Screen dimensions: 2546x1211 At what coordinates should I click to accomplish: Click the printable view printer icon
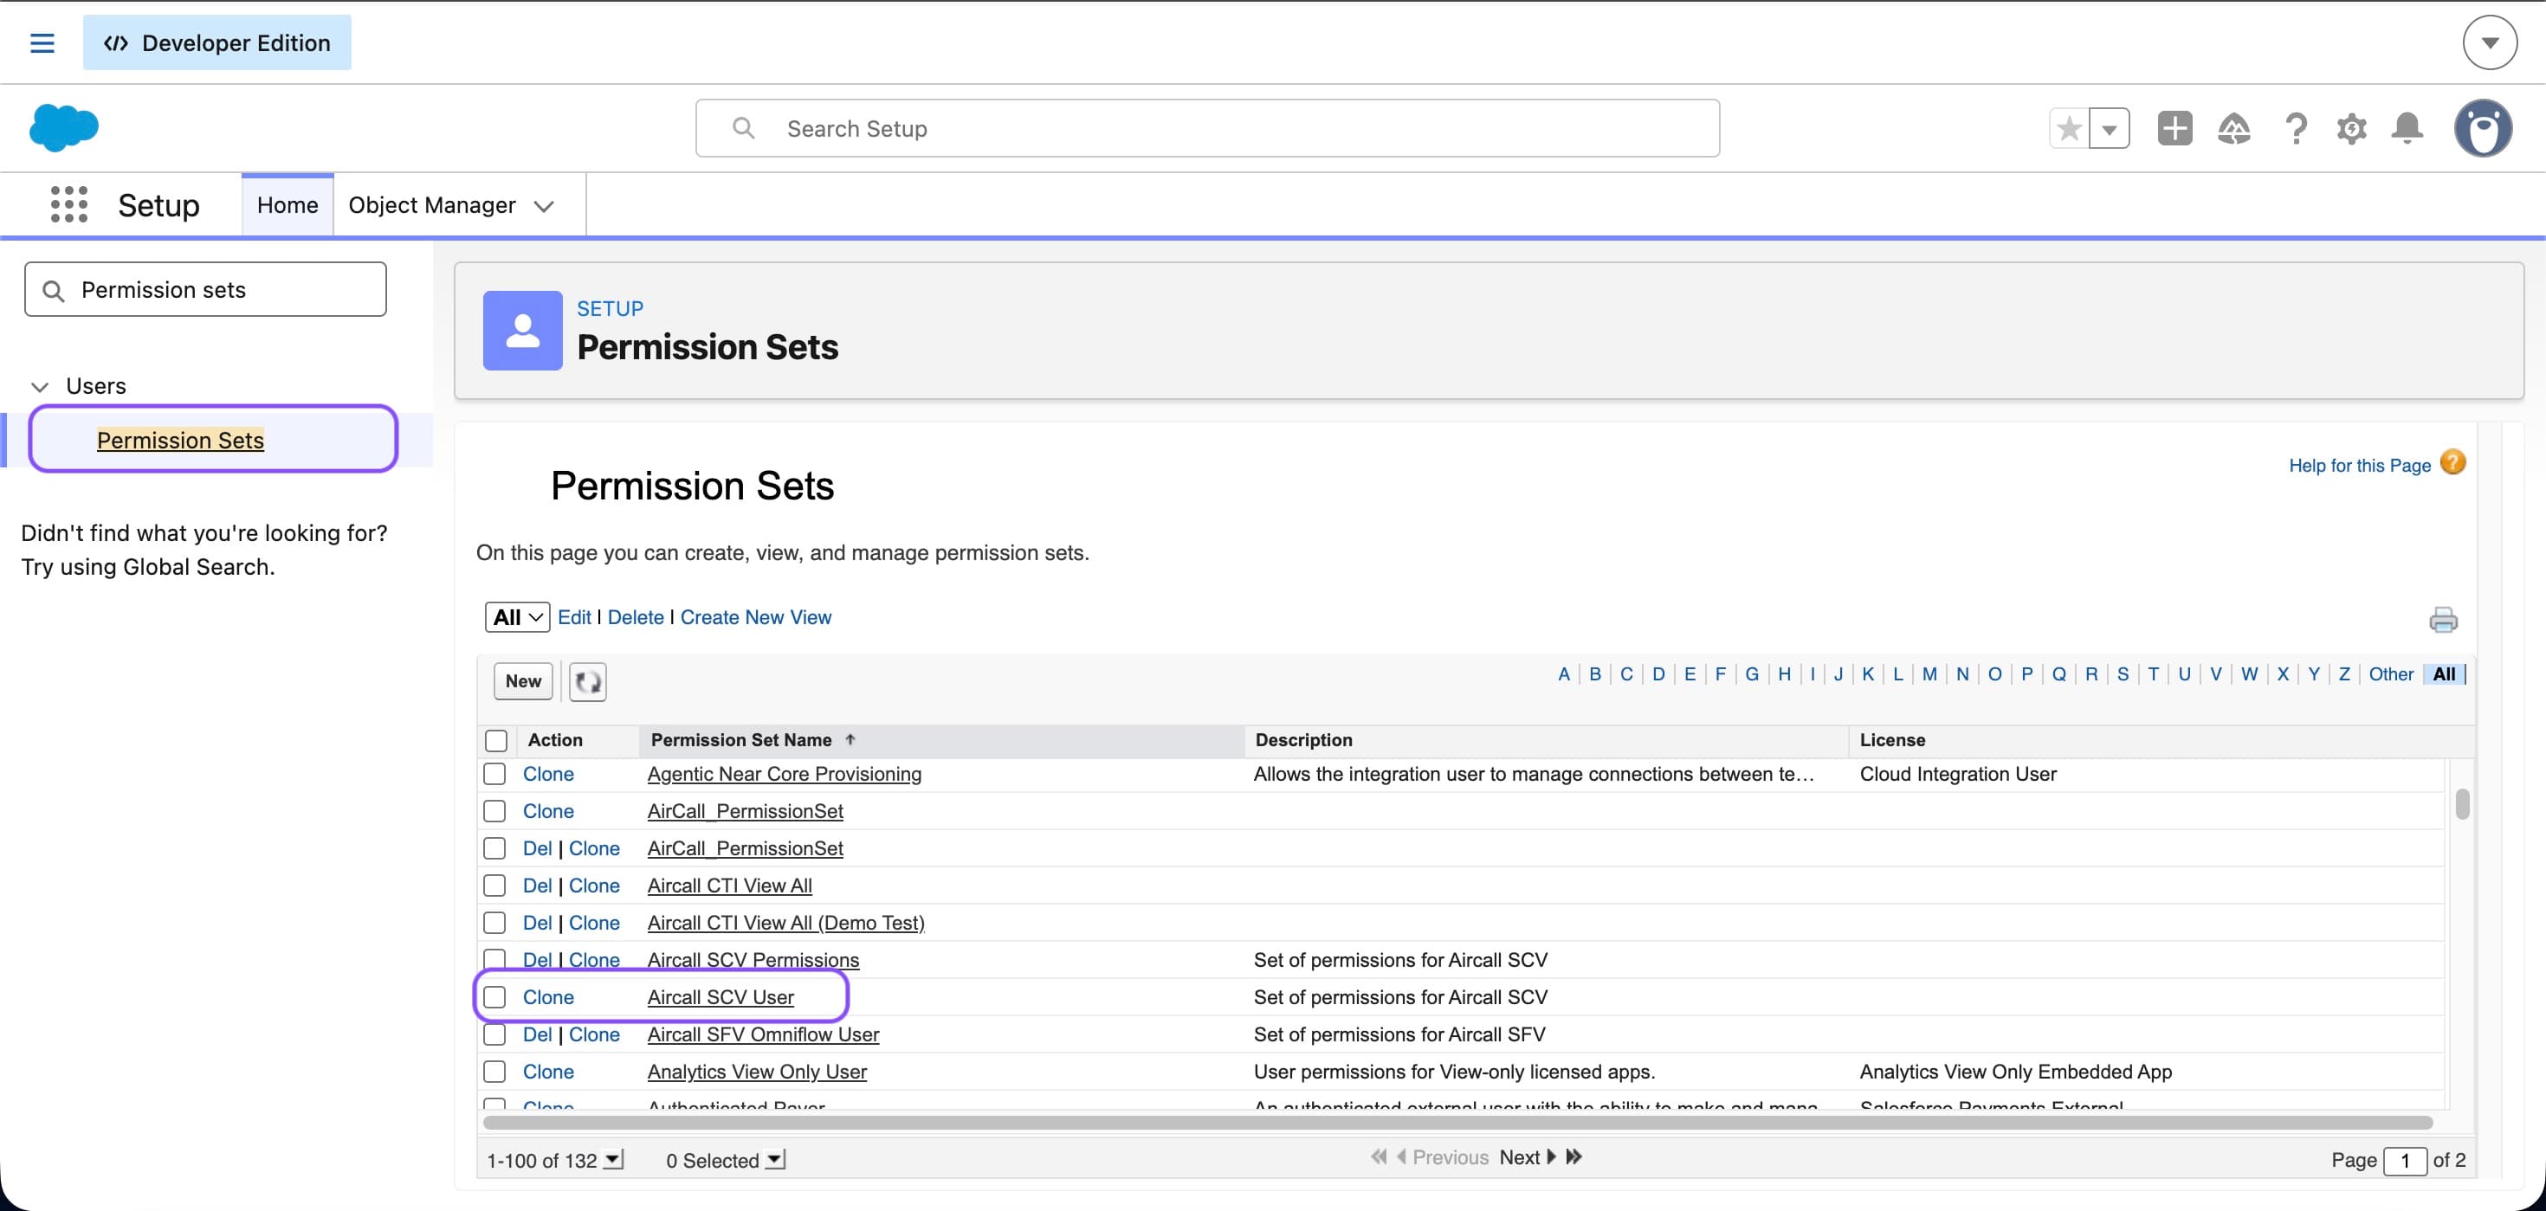(2443, 619)
